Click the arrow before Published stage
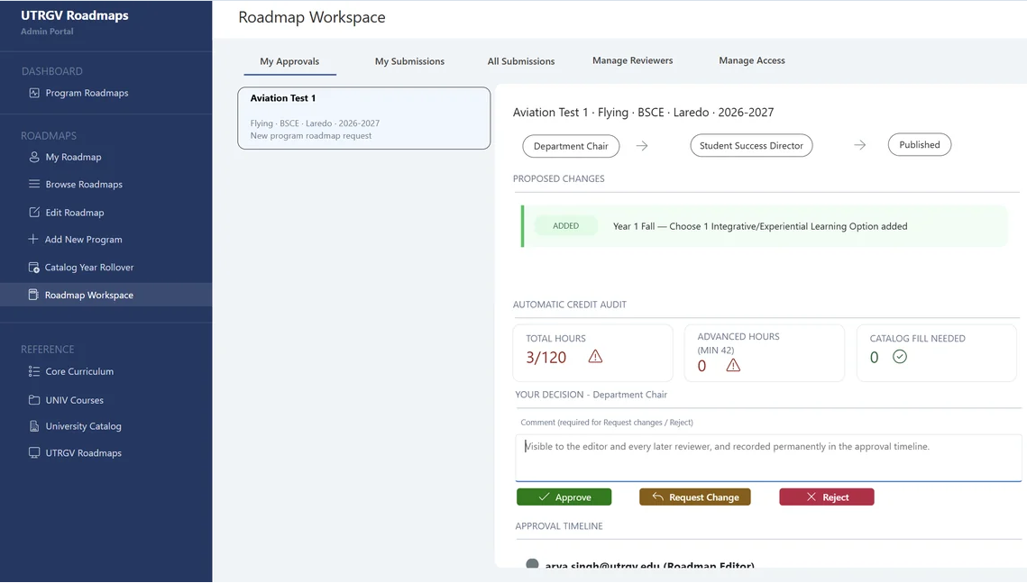1027x583 pixels. [x=860, y=145]
